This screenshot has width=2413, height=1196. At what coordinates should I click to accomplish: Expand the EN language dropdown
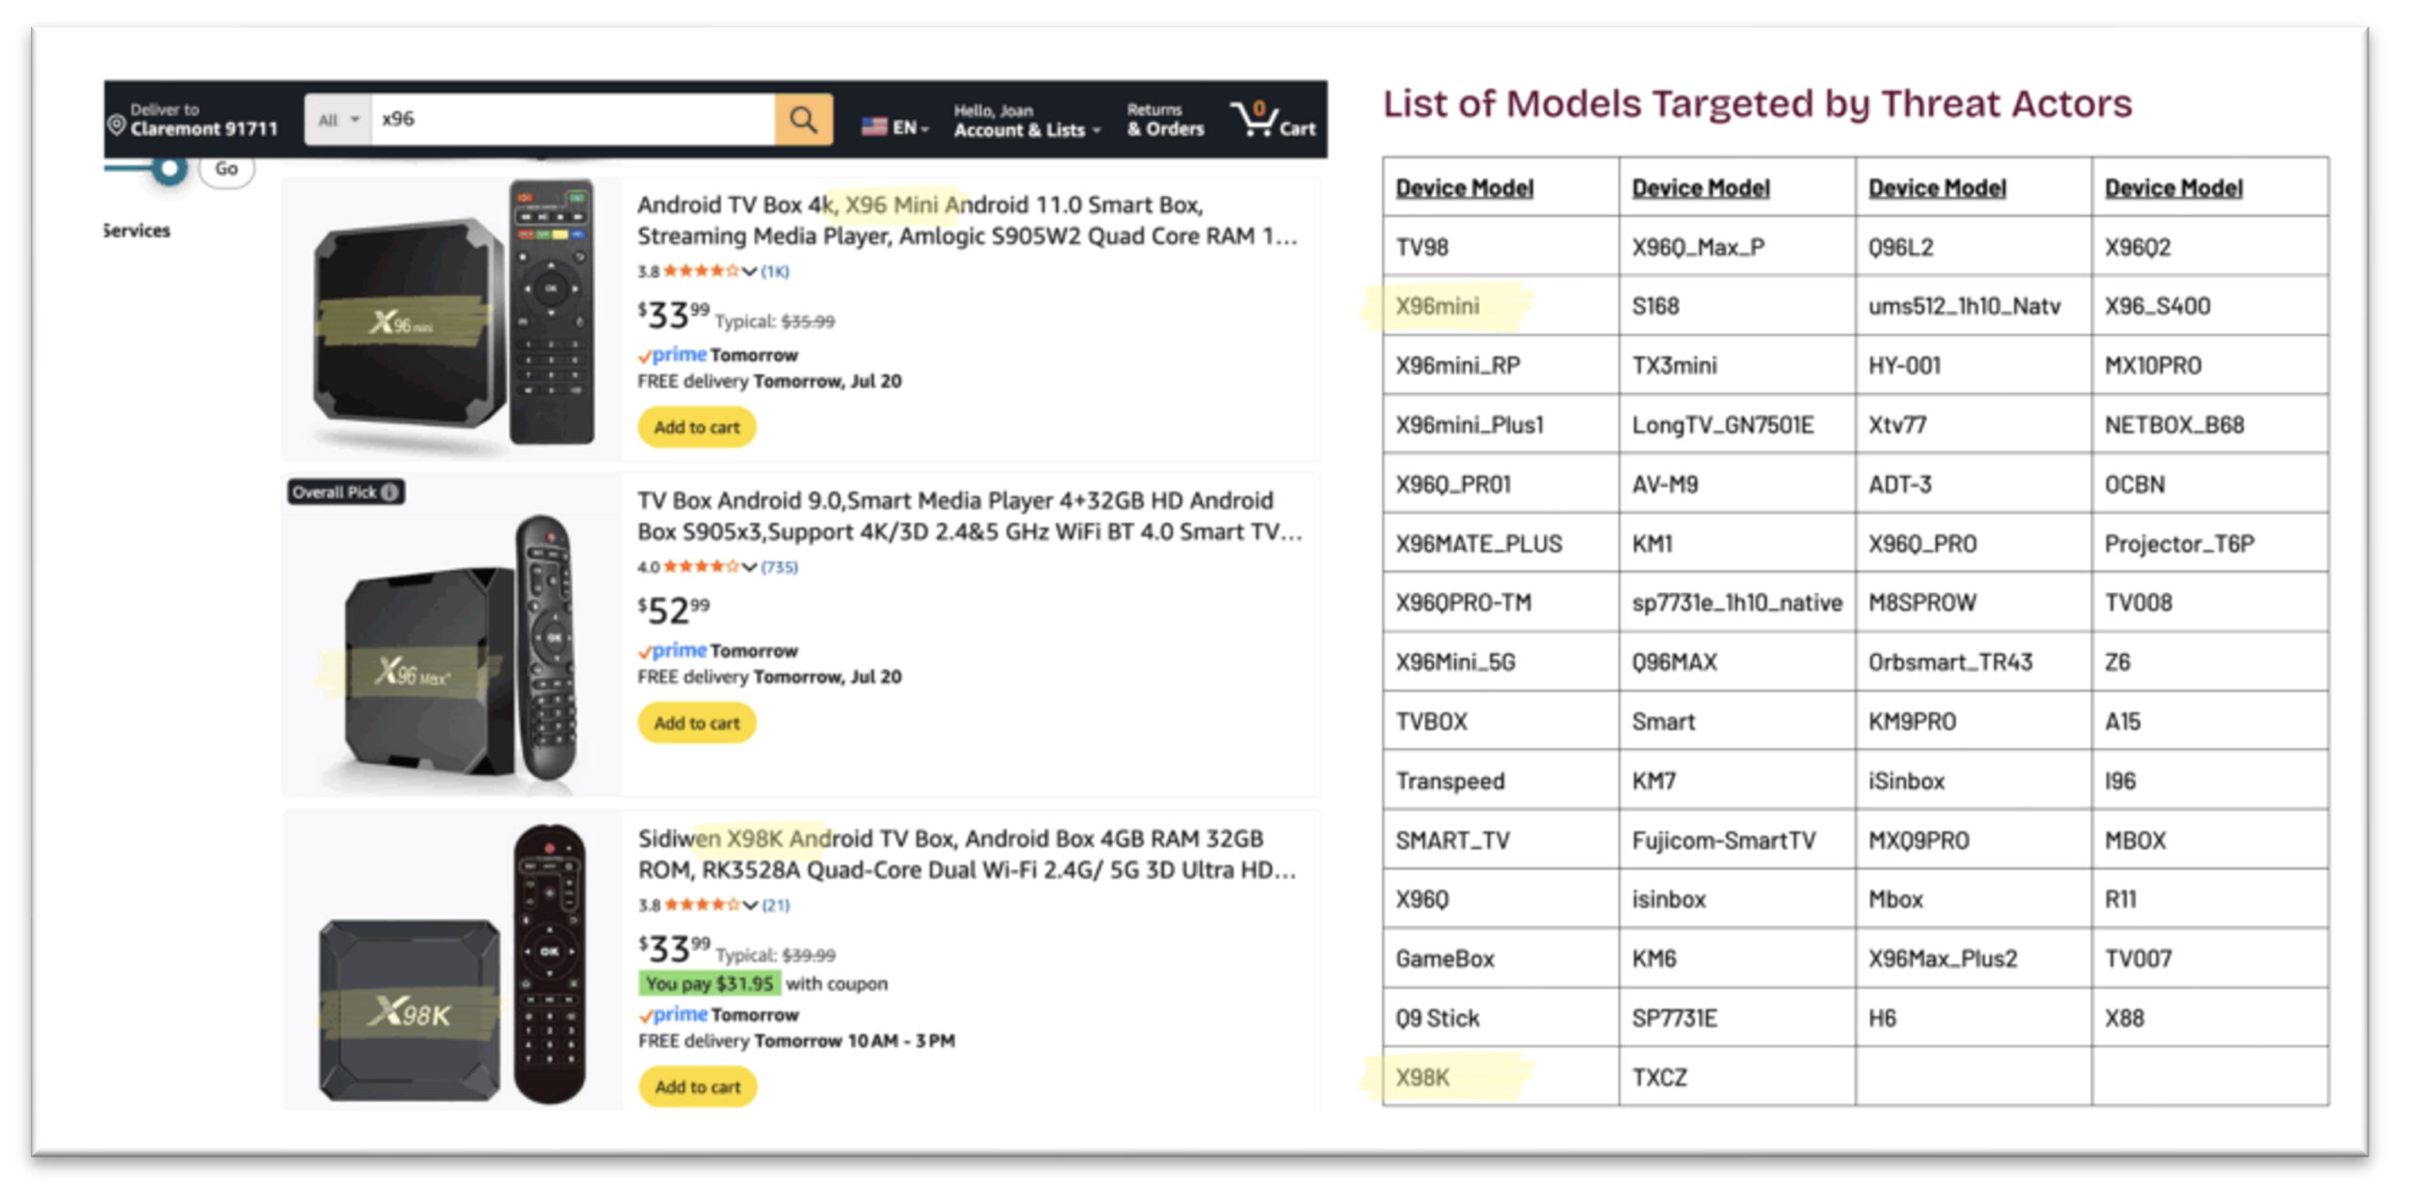[x=911, y=127]
